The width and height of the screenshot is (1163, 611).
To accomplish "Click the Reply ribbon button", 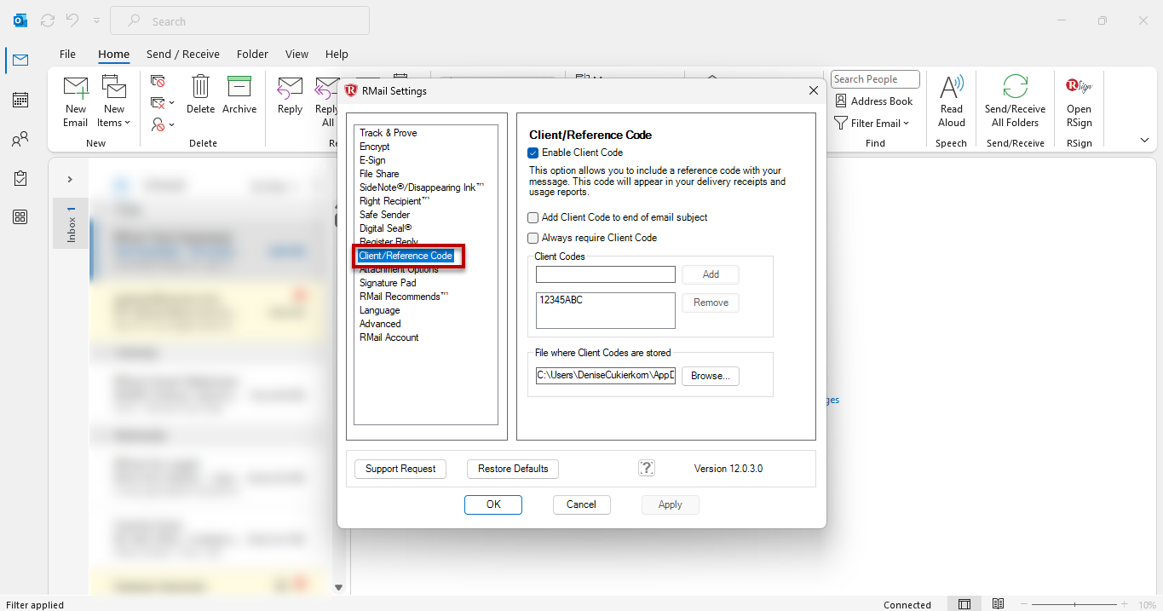I will tap(290, 95).
